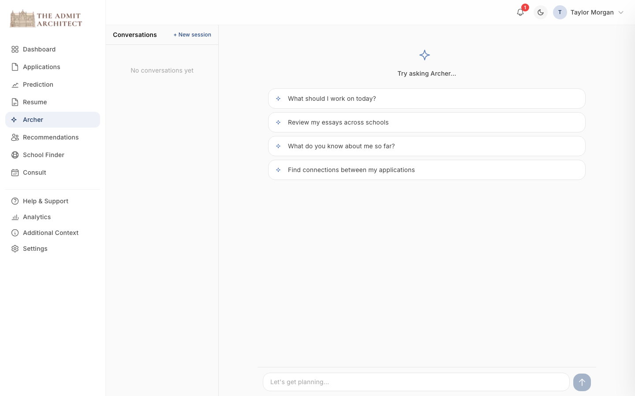Open the Resume section
Screen dimensions: 635x396
tap(35, 102)
